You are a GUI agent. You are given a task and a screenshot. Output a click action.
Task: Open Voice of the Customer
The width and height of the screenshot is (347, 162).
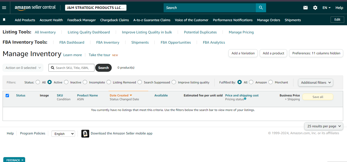(192, 20)
